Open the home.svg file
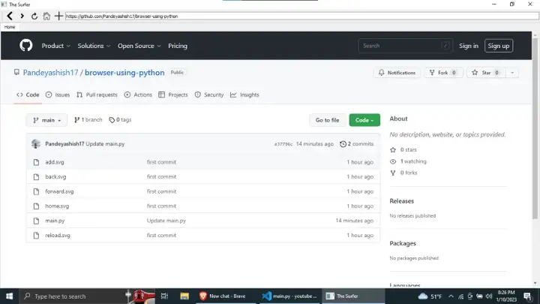Screen dimensions: 540x304 pos(57,206)
